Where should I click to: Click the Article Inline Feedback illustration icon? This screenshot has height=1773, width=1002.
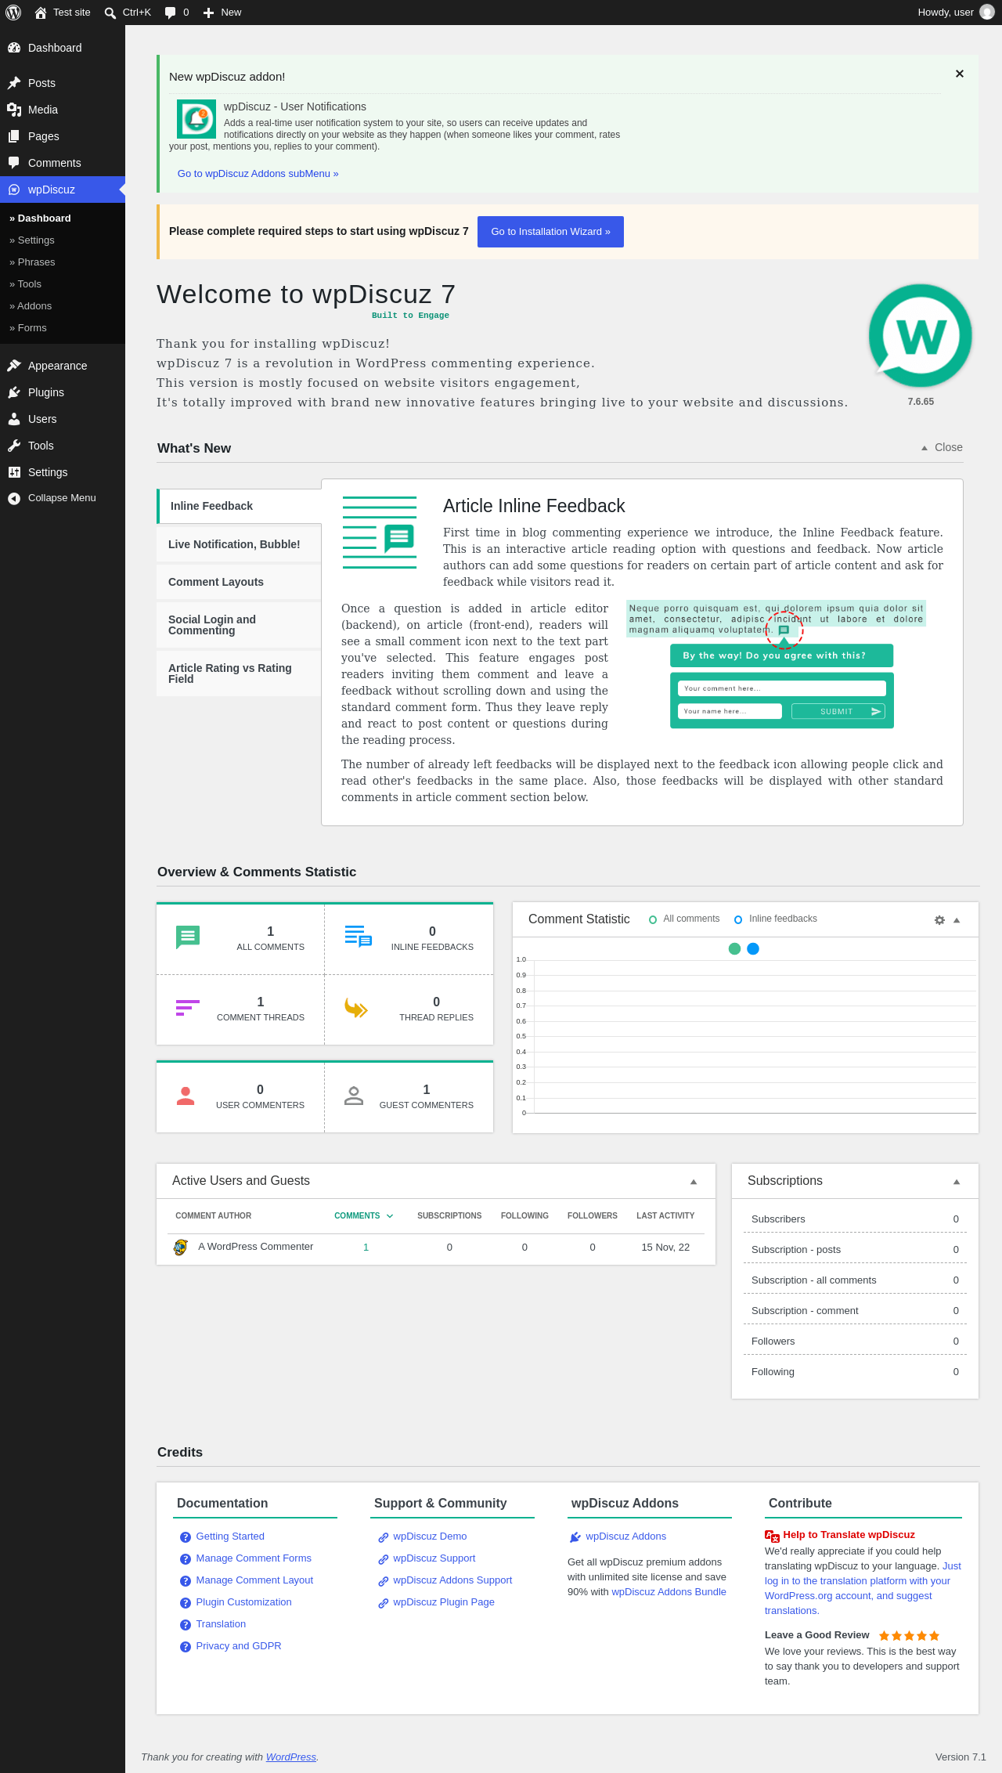tap(380, 533)
